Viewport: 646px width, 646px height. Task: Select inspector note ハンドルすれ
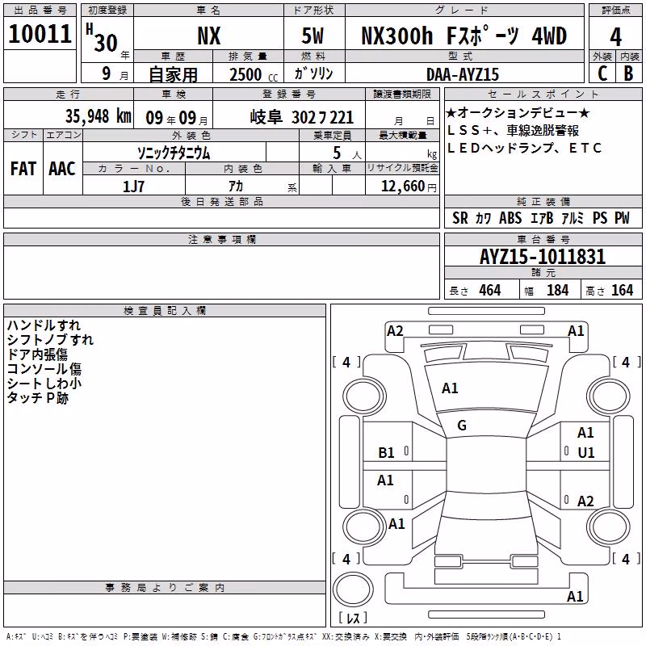(44, 325)
